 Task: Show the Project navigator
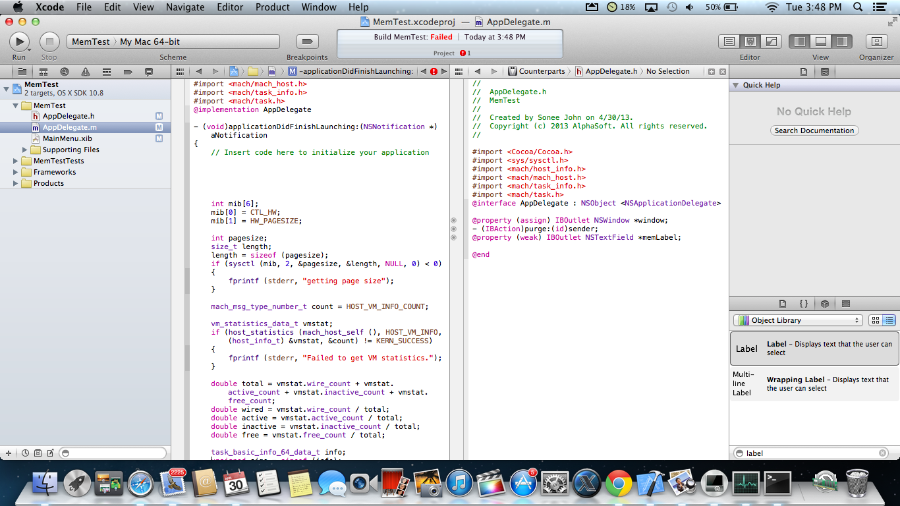(22, 71)
